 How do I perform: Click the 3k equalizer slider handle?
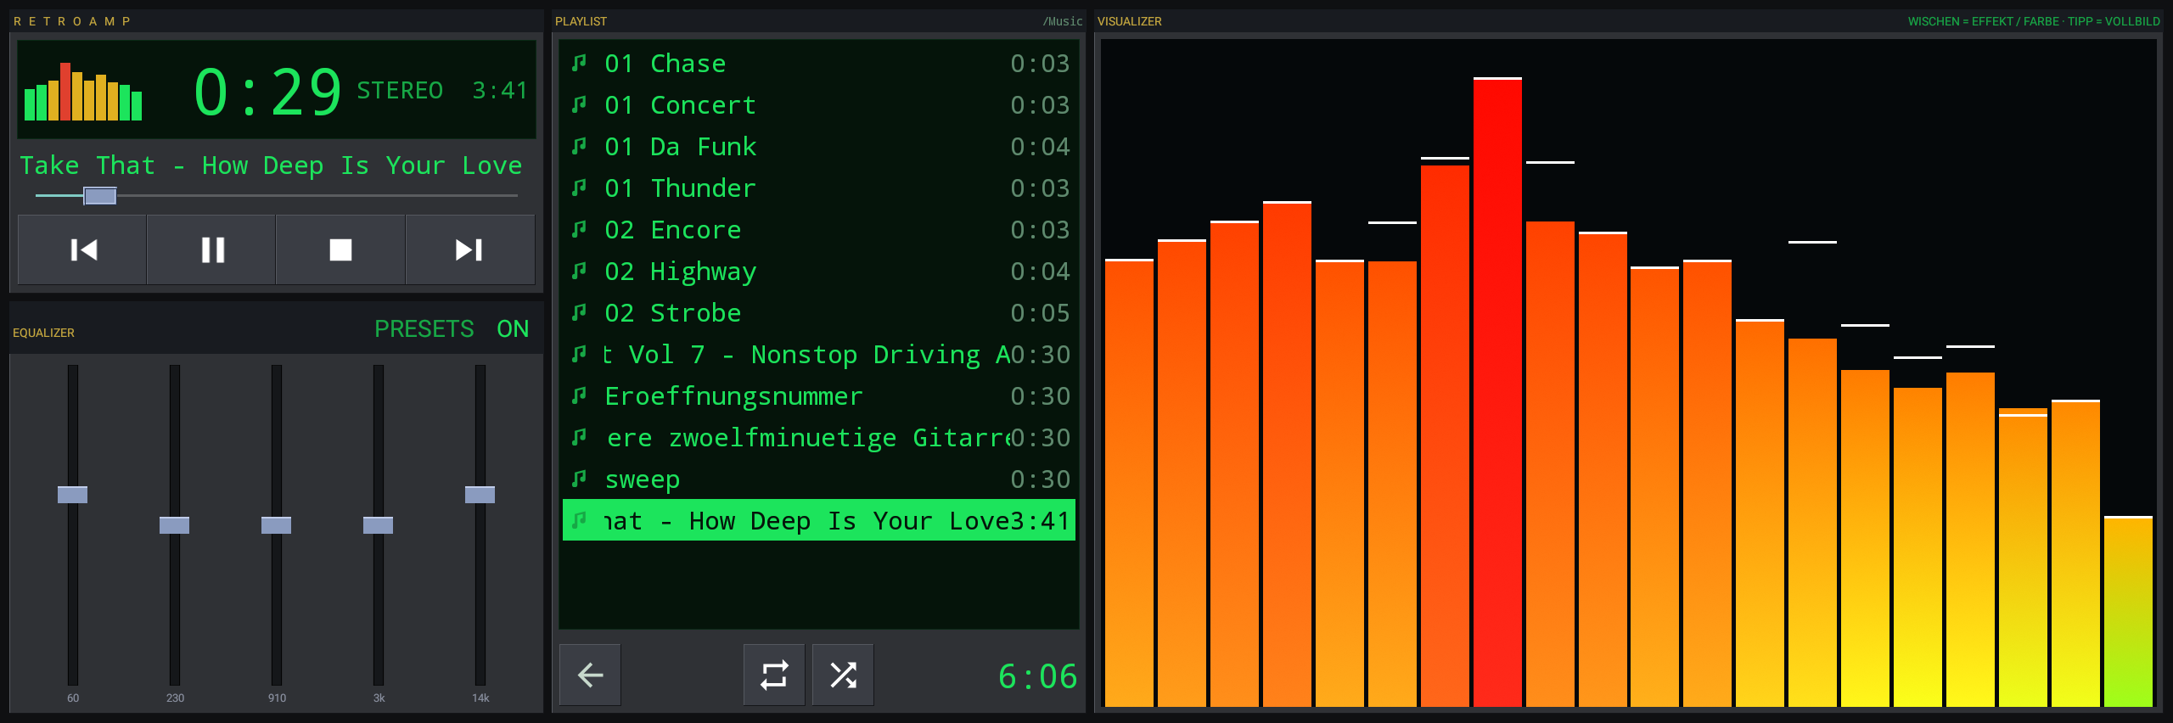pyautogui.click(x=378, y=525)
